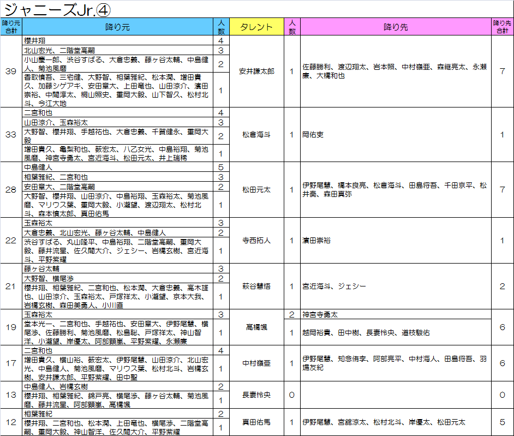The image size is (514, 436).
Task: Click the total cell showing 19
Action: coord(11,327)
